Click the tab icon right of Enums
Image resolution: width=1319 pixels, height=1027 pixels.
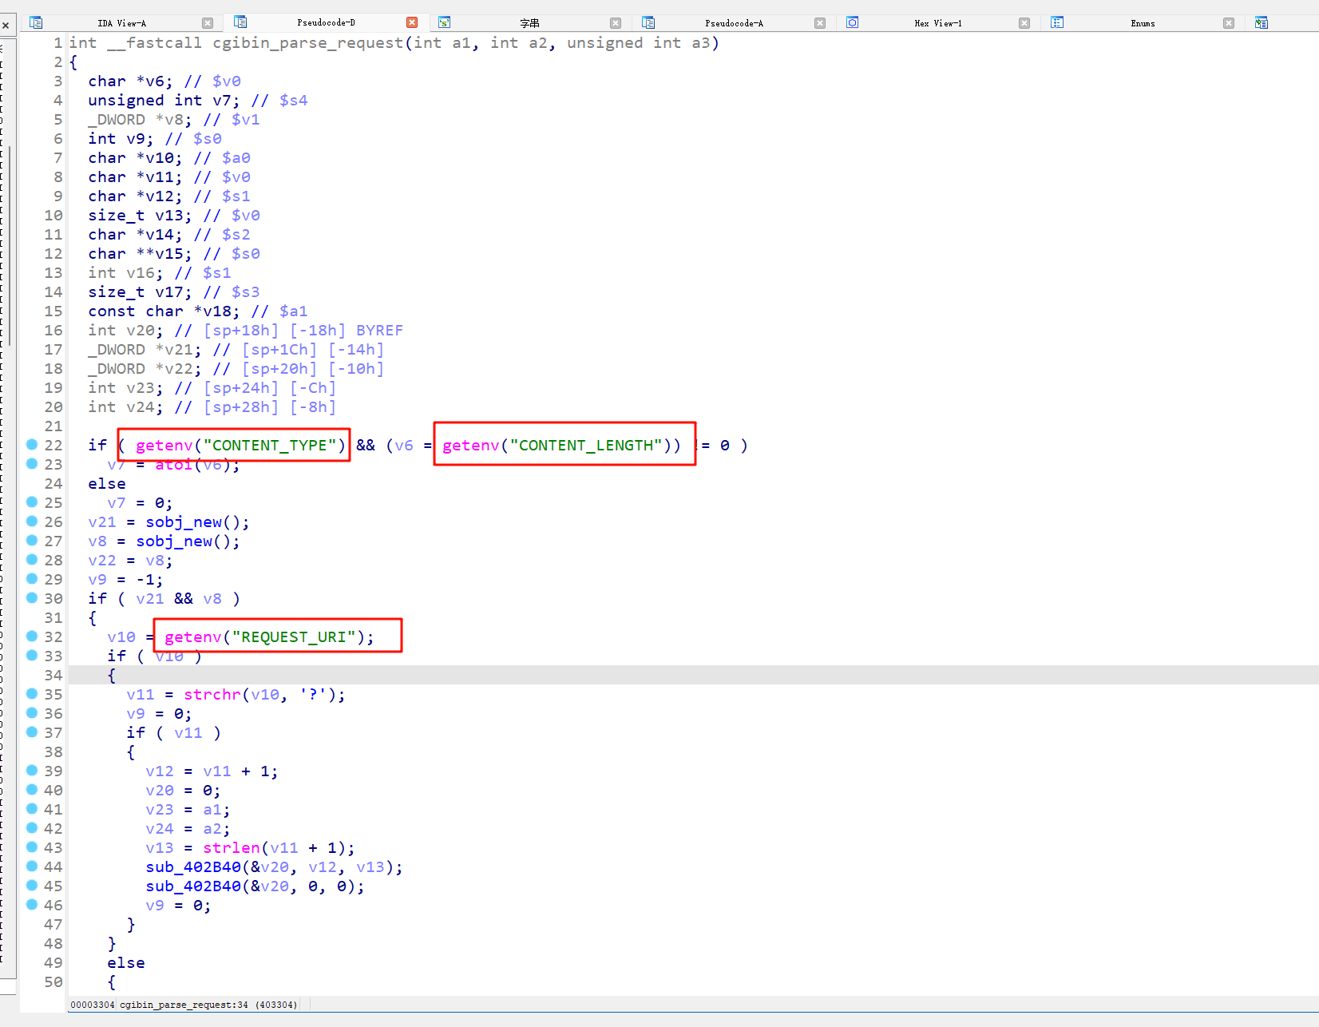[x=1262, y=22]
